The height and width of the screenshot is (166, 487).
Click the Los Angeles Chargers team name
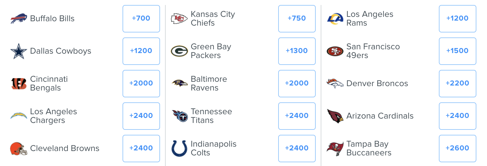pyautogui.click(x=53, y=116)
